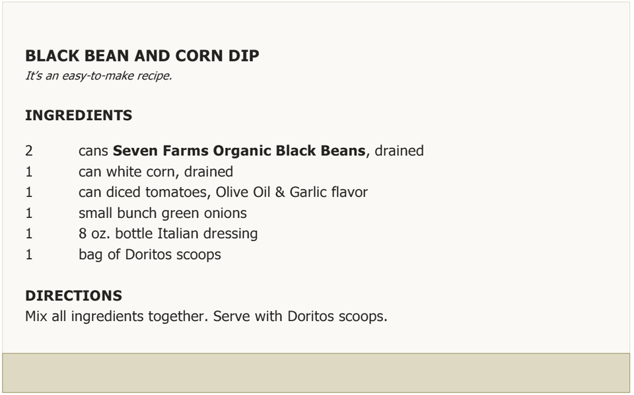
Task: Click the diced tomatoes ingredient line
Action: [223, 192]
